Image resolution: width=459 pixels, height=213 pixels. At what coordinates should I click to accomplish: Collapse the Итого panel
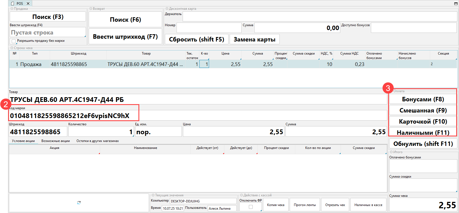point(391,152)
